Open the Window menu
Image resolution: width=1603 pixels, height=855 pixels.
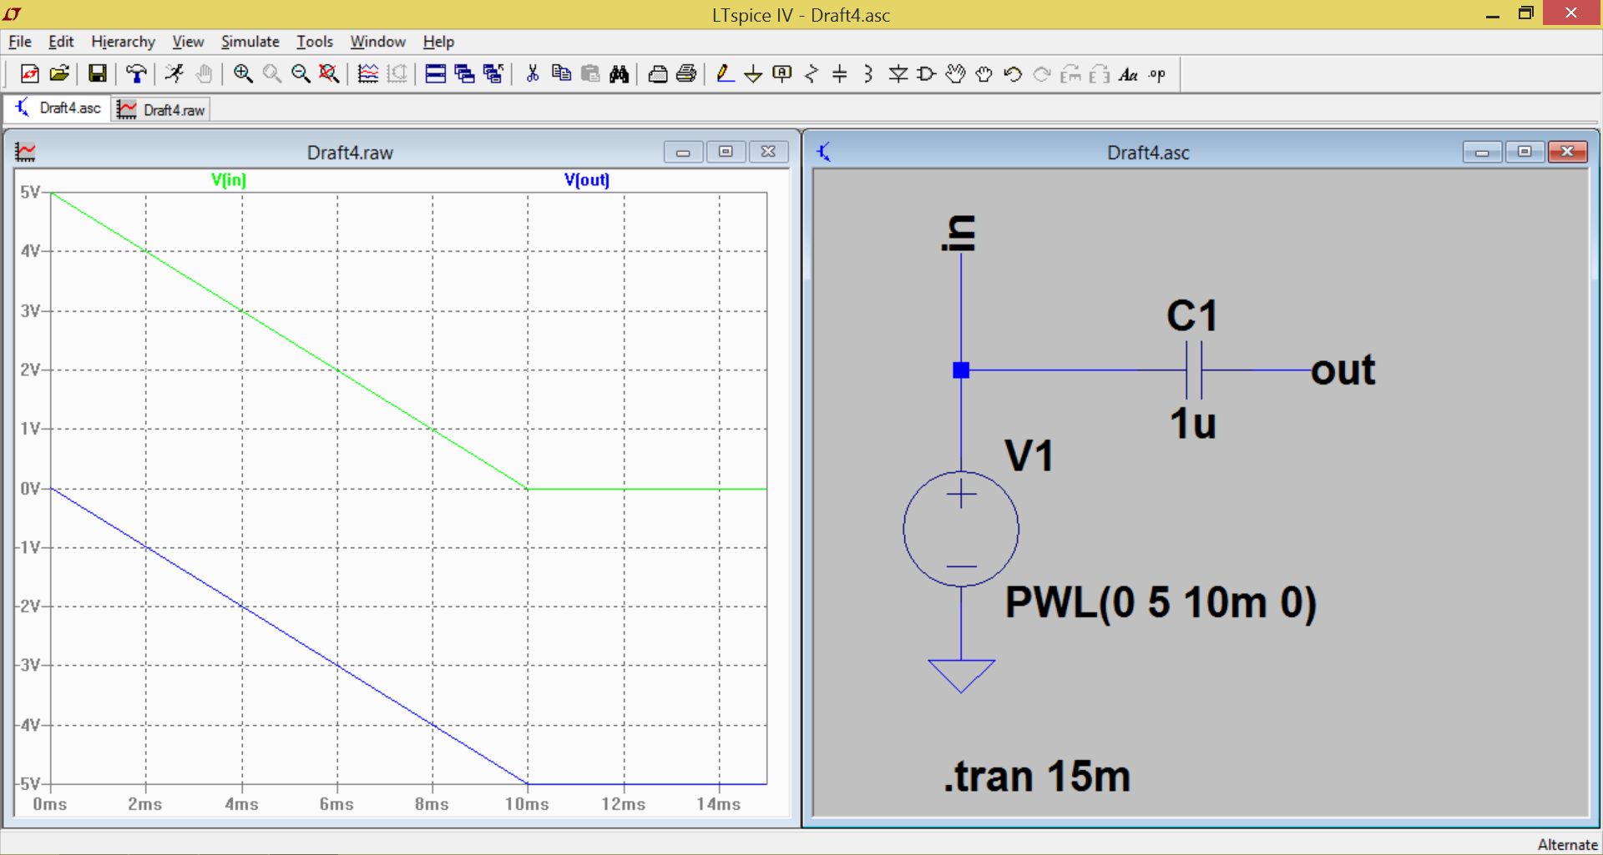[x=377, y=42]
